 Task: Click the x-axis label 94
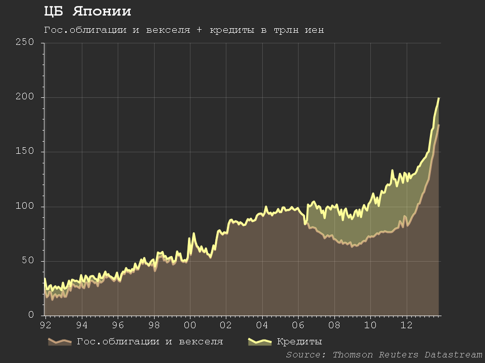(82, 325)
